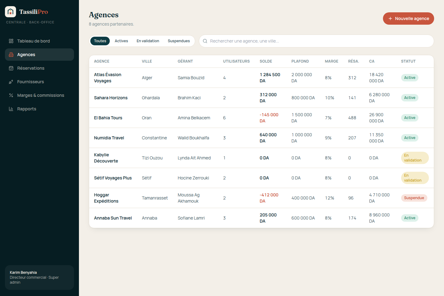
Task: Select the Toutes filter tab
Action: point(100,41)
